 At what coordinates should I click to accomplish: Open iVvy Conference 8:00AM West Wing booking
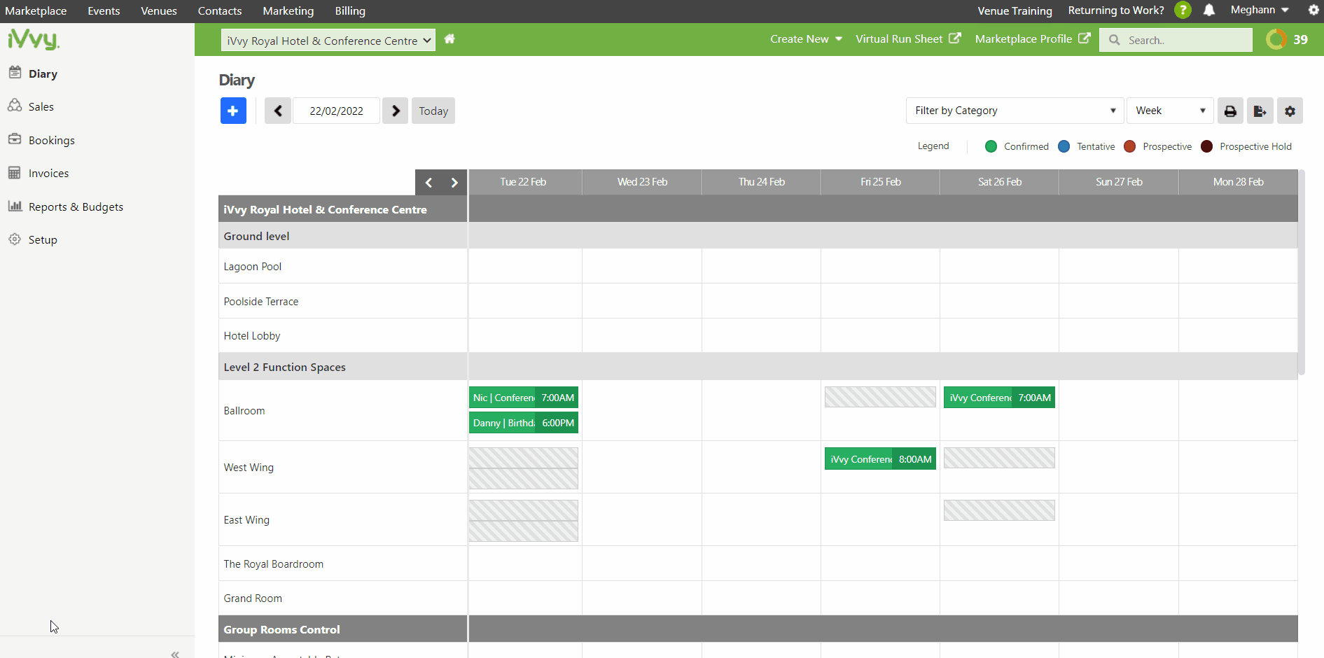880,459
